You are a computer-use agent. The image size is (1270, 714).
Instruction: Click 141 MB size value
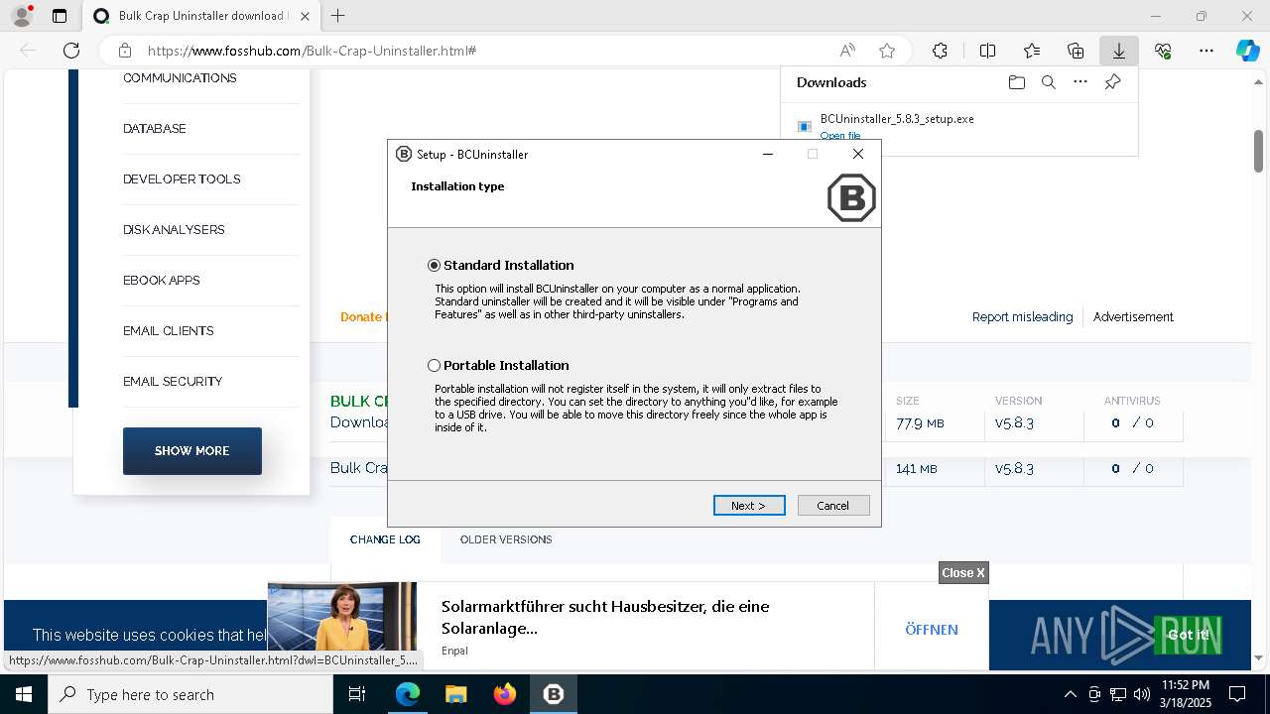[x=916, y=469]
